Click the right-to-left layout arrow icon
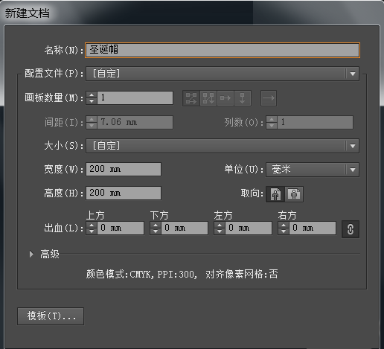 [269, 98]
